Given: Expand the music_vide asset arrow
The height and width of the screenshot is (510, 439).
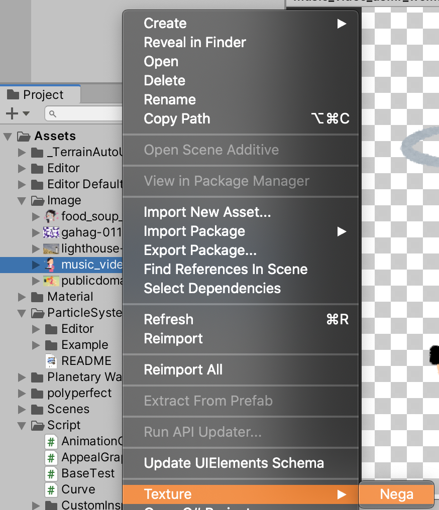Looking at the screenshot, I should click(36, 265).
